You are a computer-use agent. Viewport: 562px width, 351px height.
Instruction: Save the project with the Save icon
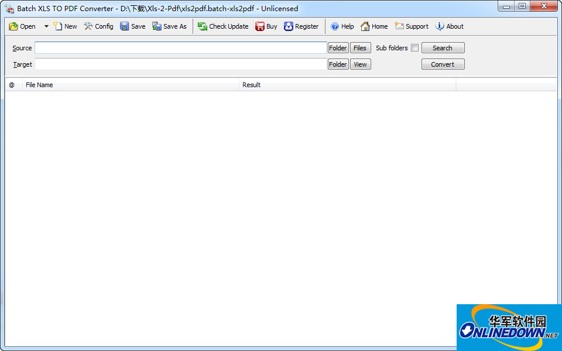(133, 26)
